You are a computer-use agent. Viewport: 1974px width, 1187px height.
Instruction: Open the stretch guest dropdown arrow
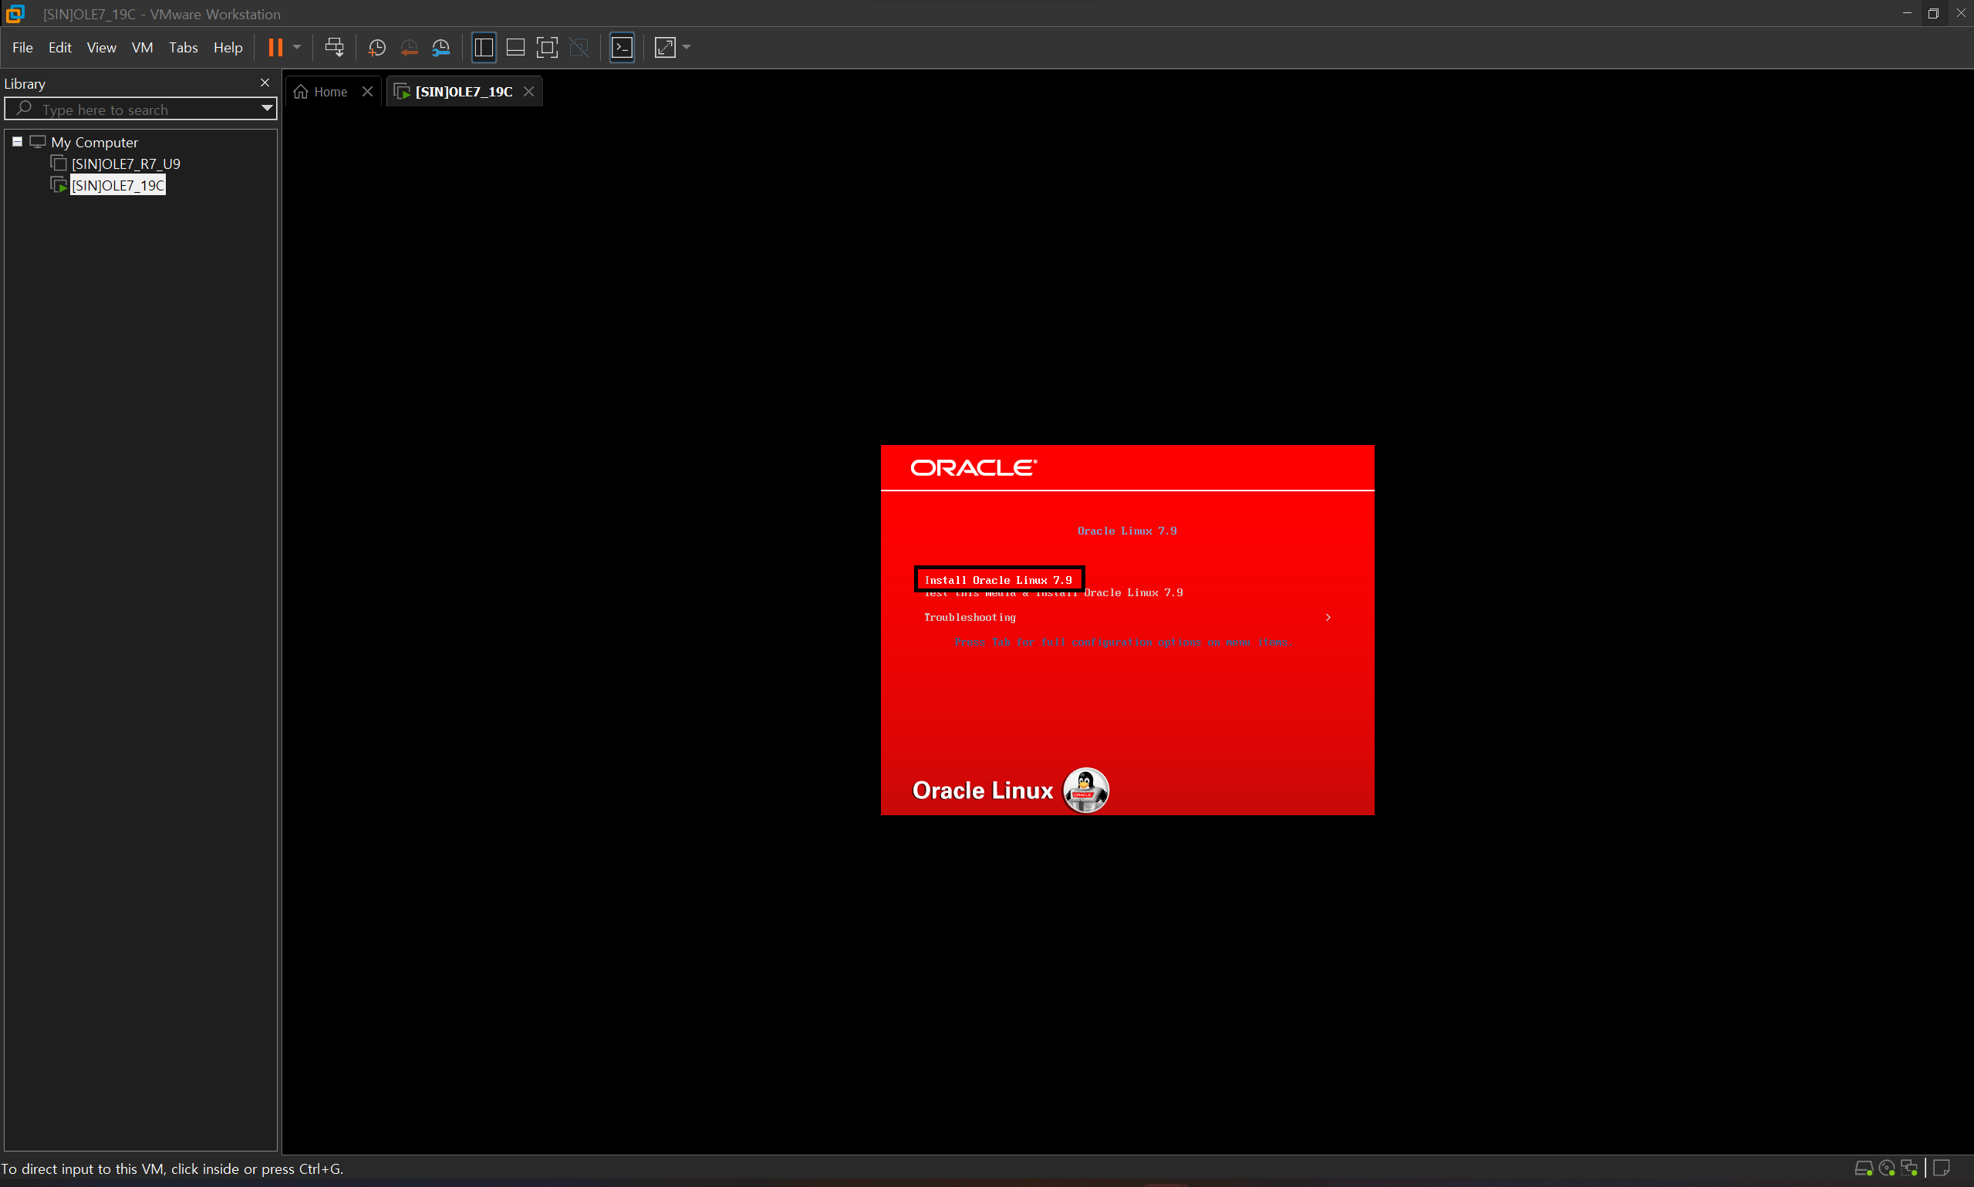[x=687, y=47]
